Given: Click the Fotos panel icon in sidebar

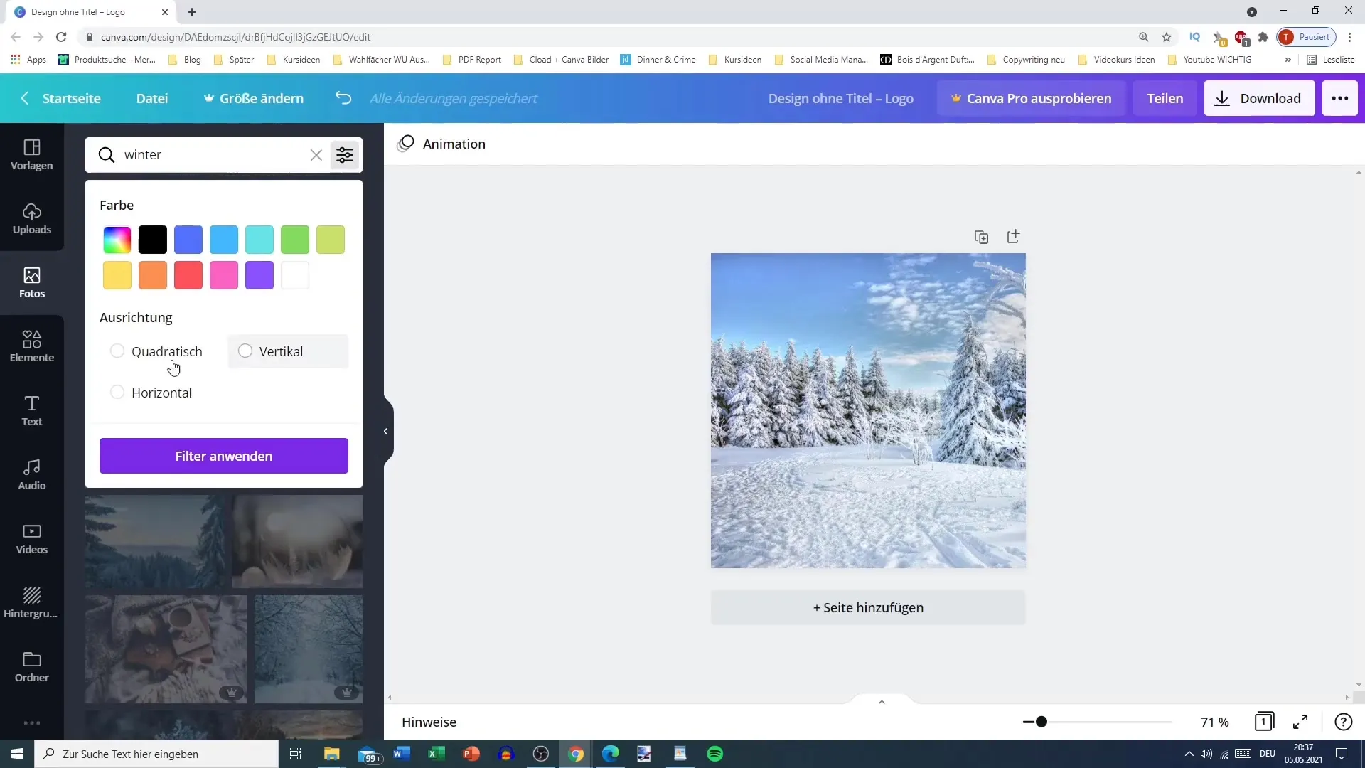Looking at the screenshot, I should pos(32,282).
